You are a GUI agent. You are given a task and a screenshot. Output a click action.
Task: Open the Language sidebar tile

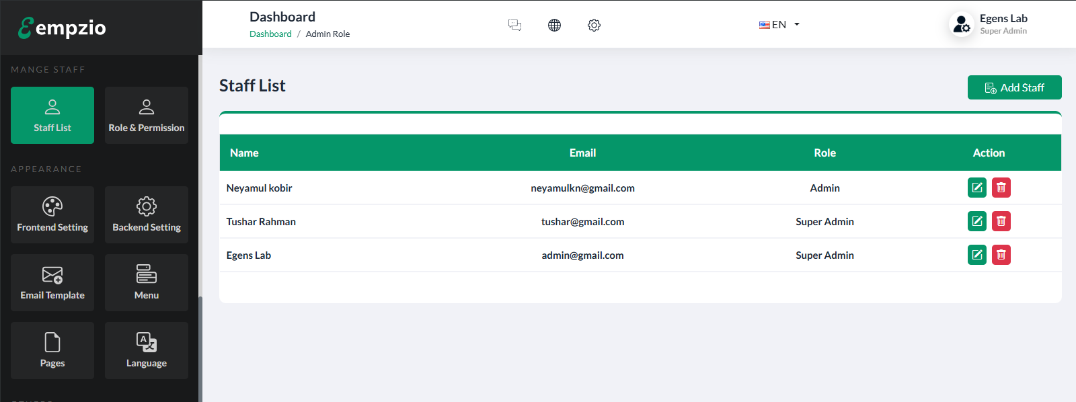point(147,350)
